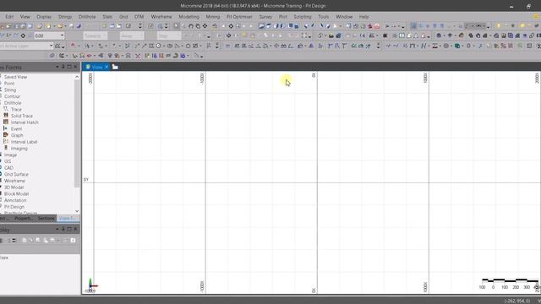Viewport: 541px width, 304px height.
Task: Select Wireframe in forms list
Action: pos(14,181)
